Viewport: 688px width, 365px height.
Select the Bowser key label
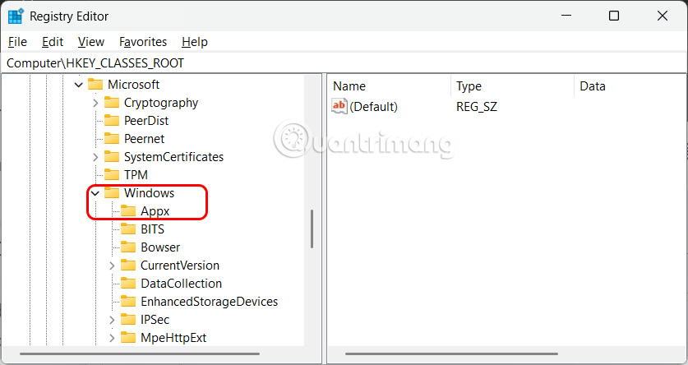coord(160,247)
